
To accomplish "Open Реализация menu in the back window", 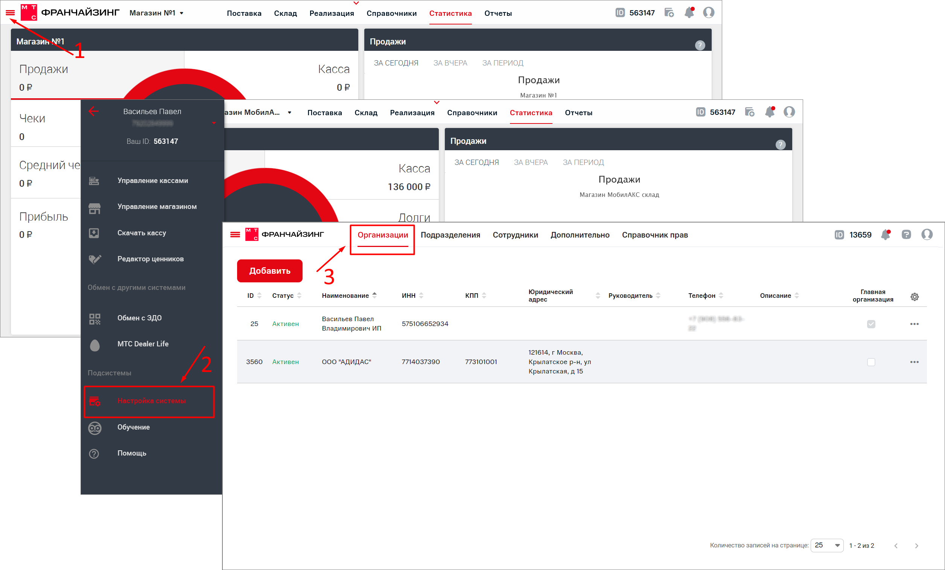I will pyautogui.click(x=332, y=14).
